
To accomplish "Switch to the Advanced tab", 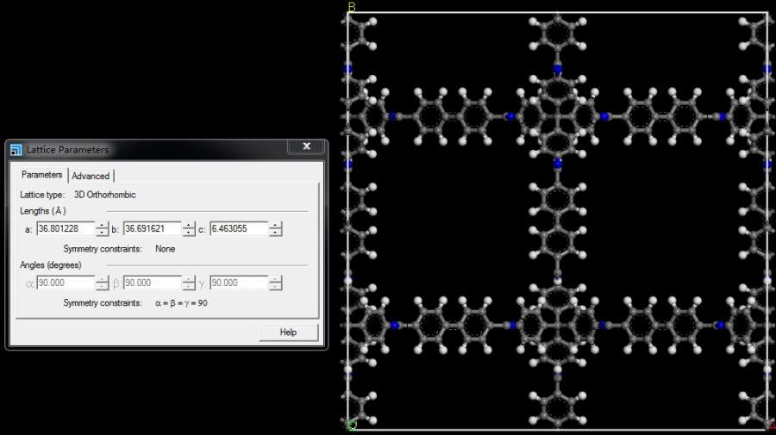I will [91, 176].
